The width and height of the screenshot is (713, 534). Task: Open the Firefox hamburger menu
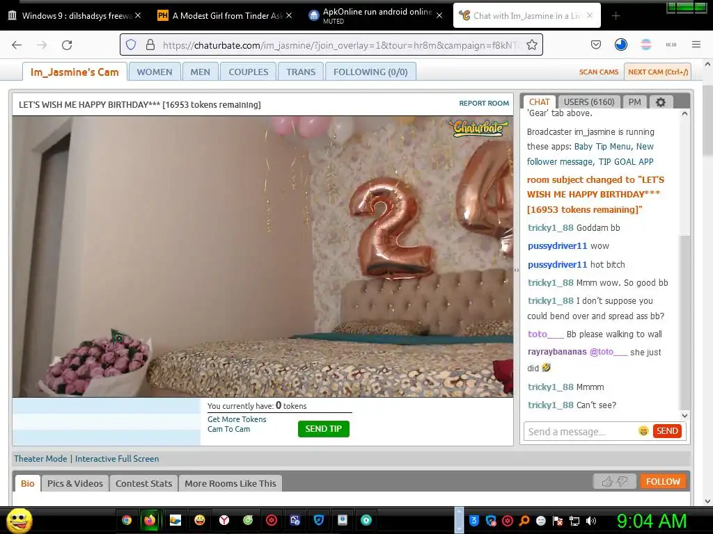pyautogui.click(x=696, y=44)
